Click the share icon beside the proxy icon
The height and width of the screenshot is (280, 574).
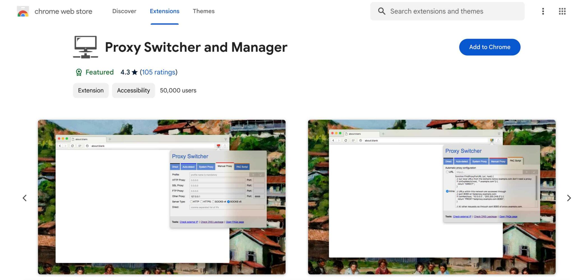click(x=224, y=146)
